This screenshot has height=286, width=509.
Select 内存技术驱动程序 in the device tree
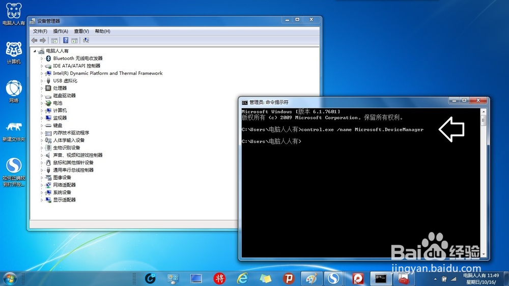(x=71, y=133)
